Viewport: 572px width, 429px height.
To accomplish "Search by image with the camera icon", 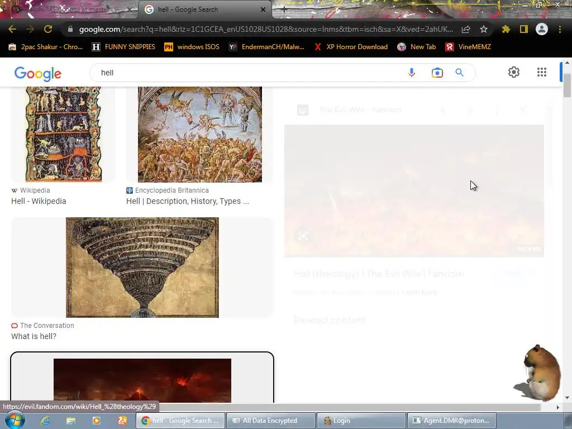I will 437,73.
